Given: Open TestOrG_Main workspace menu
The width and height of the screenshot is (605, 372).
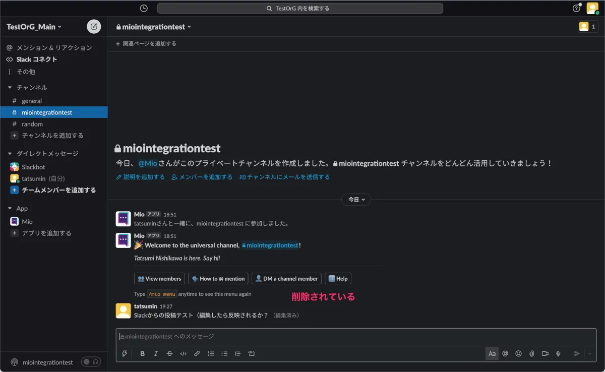Looking at the screenshot, I should pyautogui.click(x=34, y=27).
